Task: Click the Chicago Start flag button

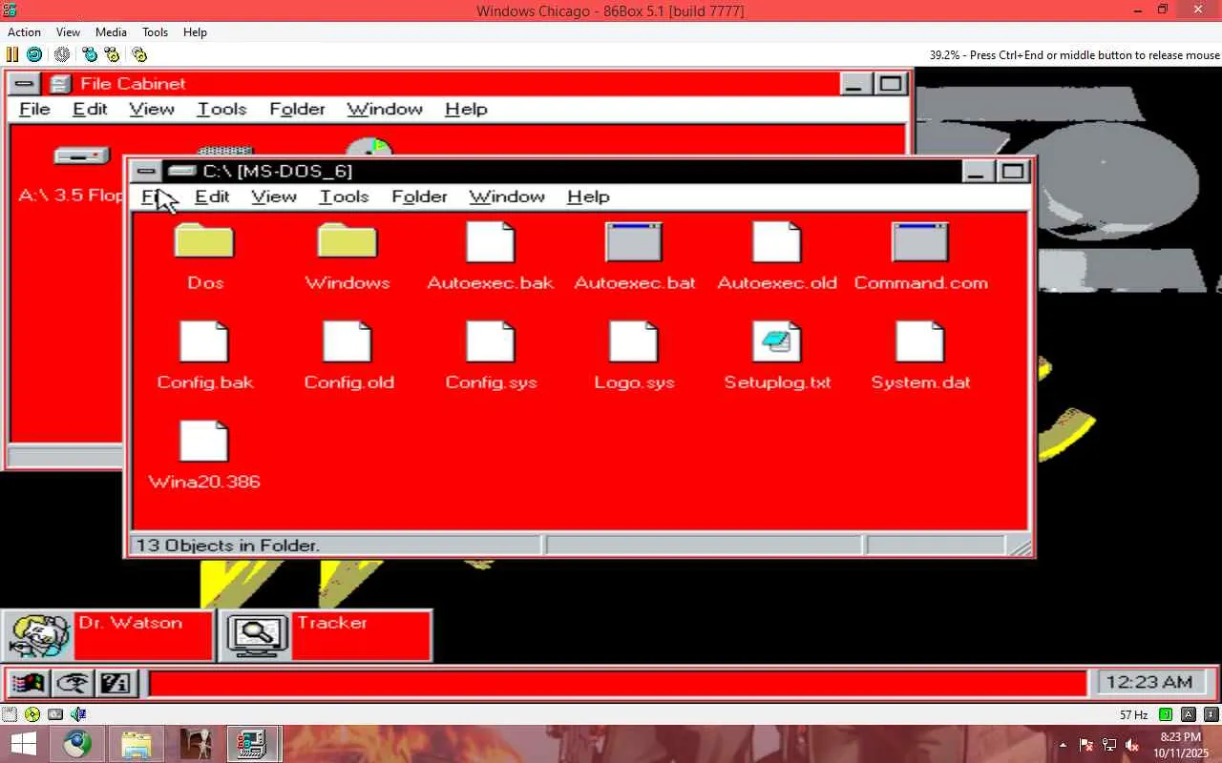Action: (x=28, y=683)
